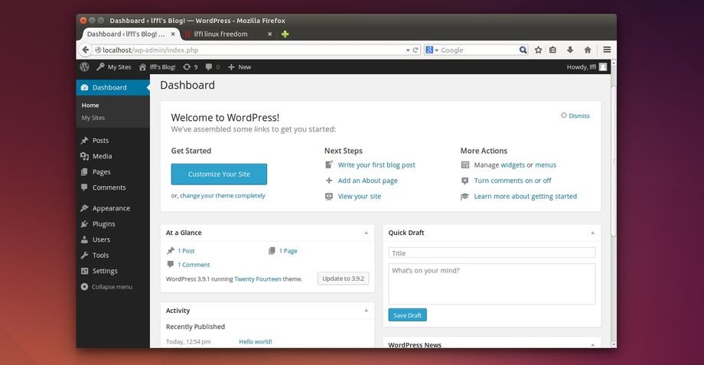Dismiss the Welcome to WordPress panel

click(x=575, y=116)
